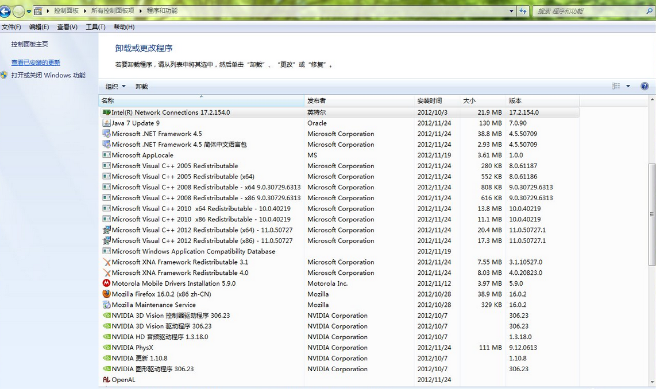Go to 控制面板主页
This screenshot has height=389, width=656.
[30, 44]
